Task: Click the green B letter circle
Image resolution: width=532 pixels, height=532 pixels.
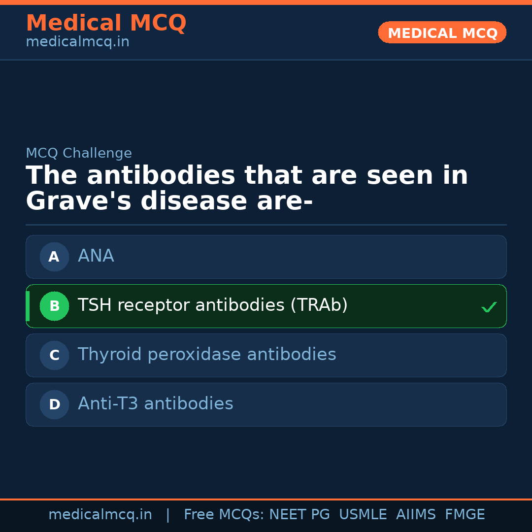Action: (54, 306)
